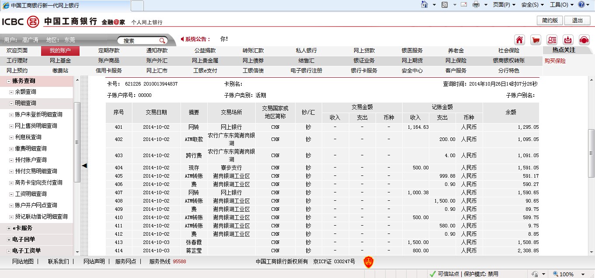Open the 页面(P) browser menu

(x=504, y=5)
